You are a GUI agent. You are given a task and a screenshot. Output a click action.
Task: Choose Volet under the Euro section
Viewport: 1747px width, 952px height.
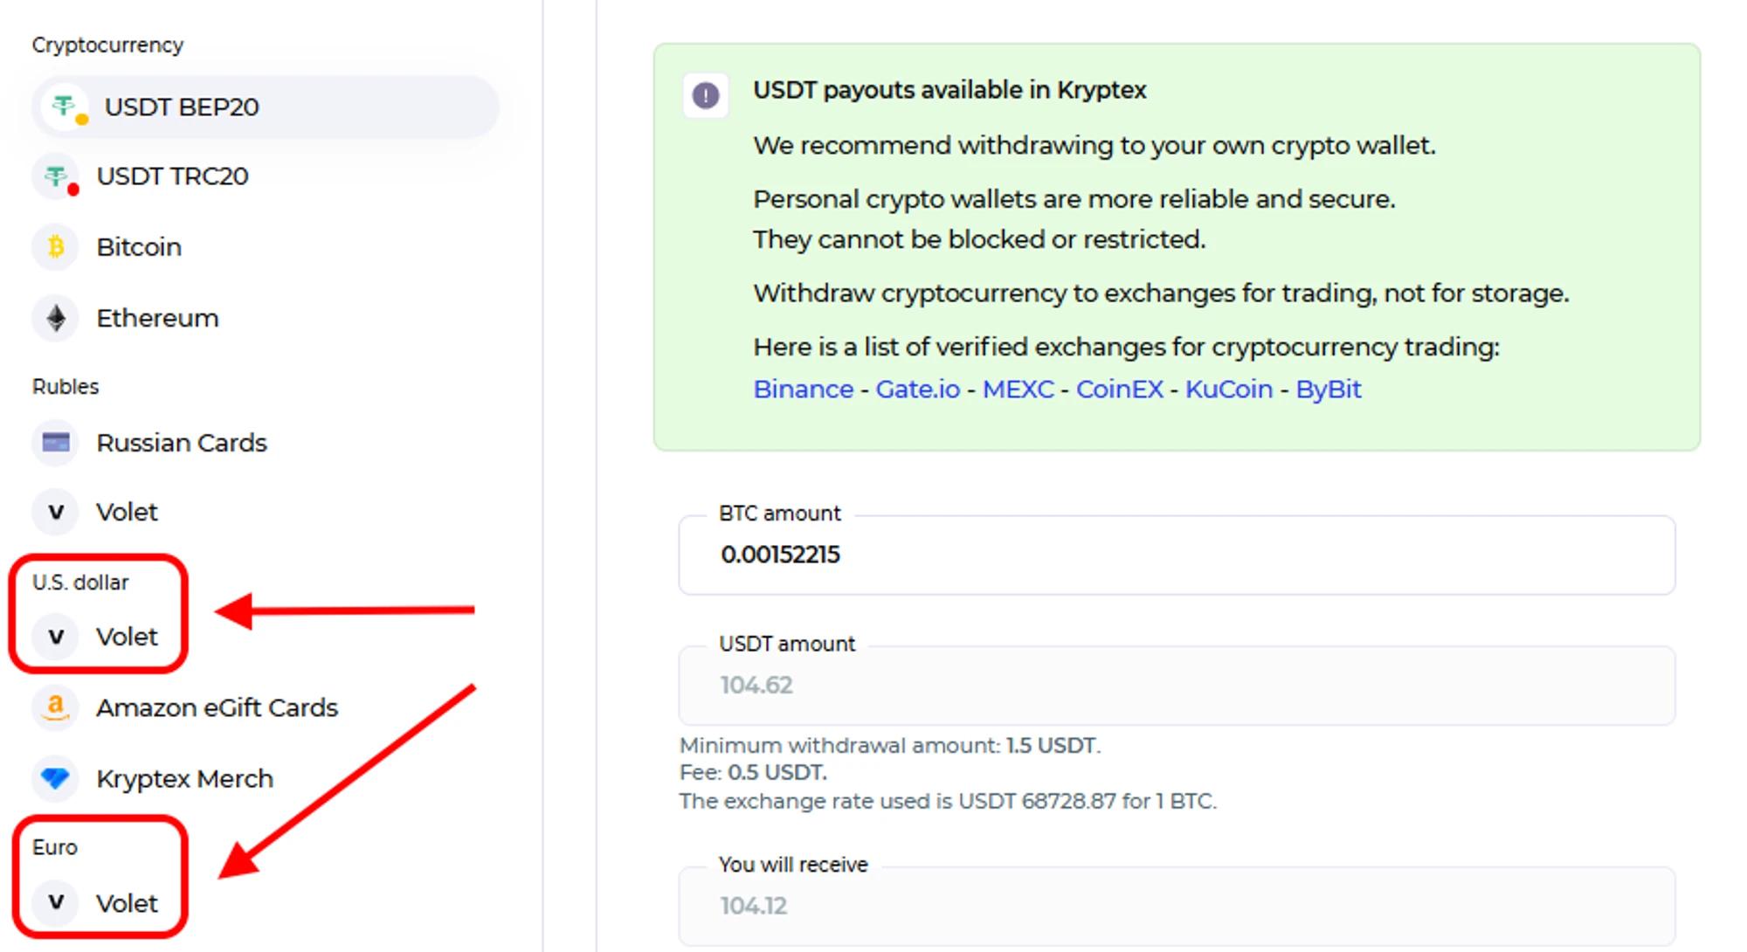[126, 903]
